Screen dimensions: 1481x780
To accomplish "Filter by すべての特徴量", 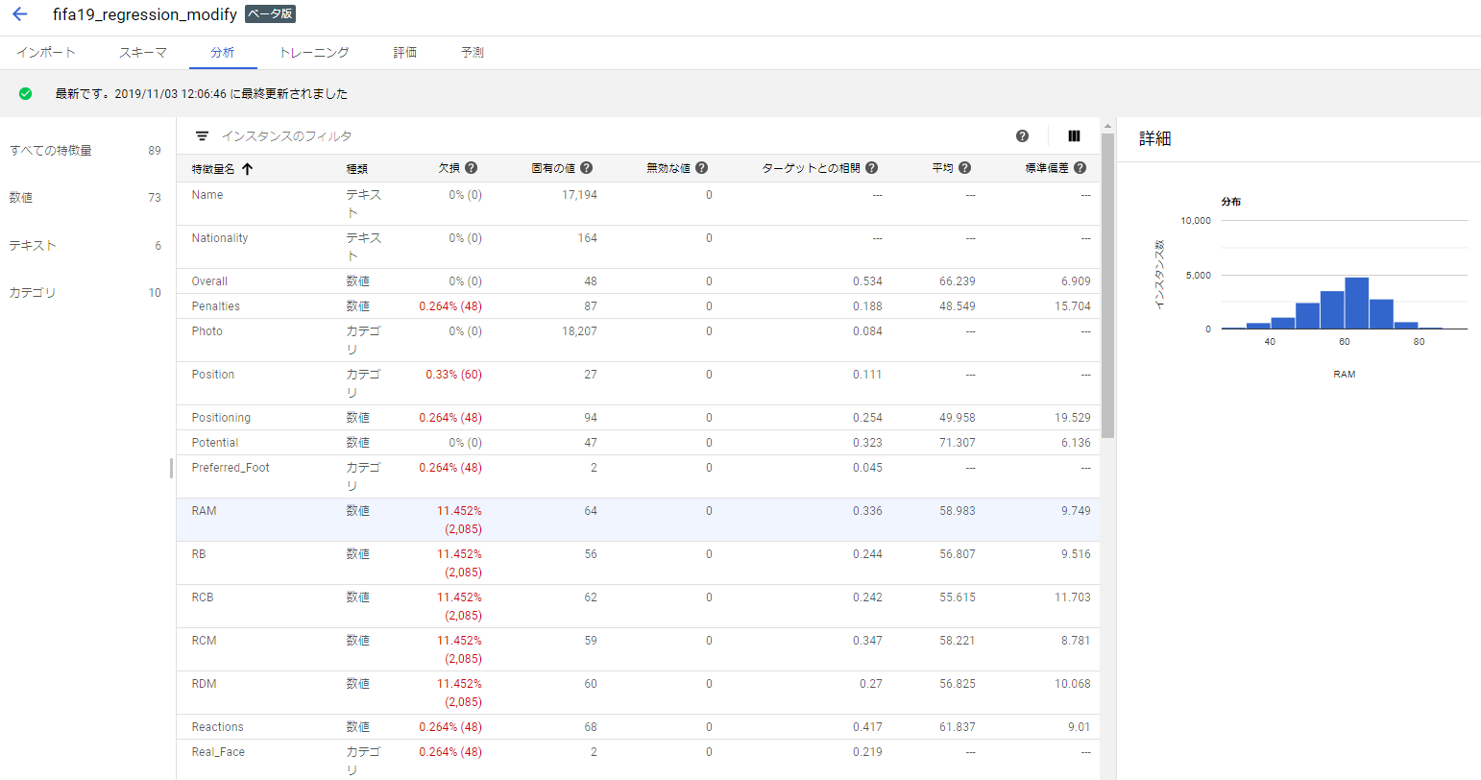I will tap(85, 150).
